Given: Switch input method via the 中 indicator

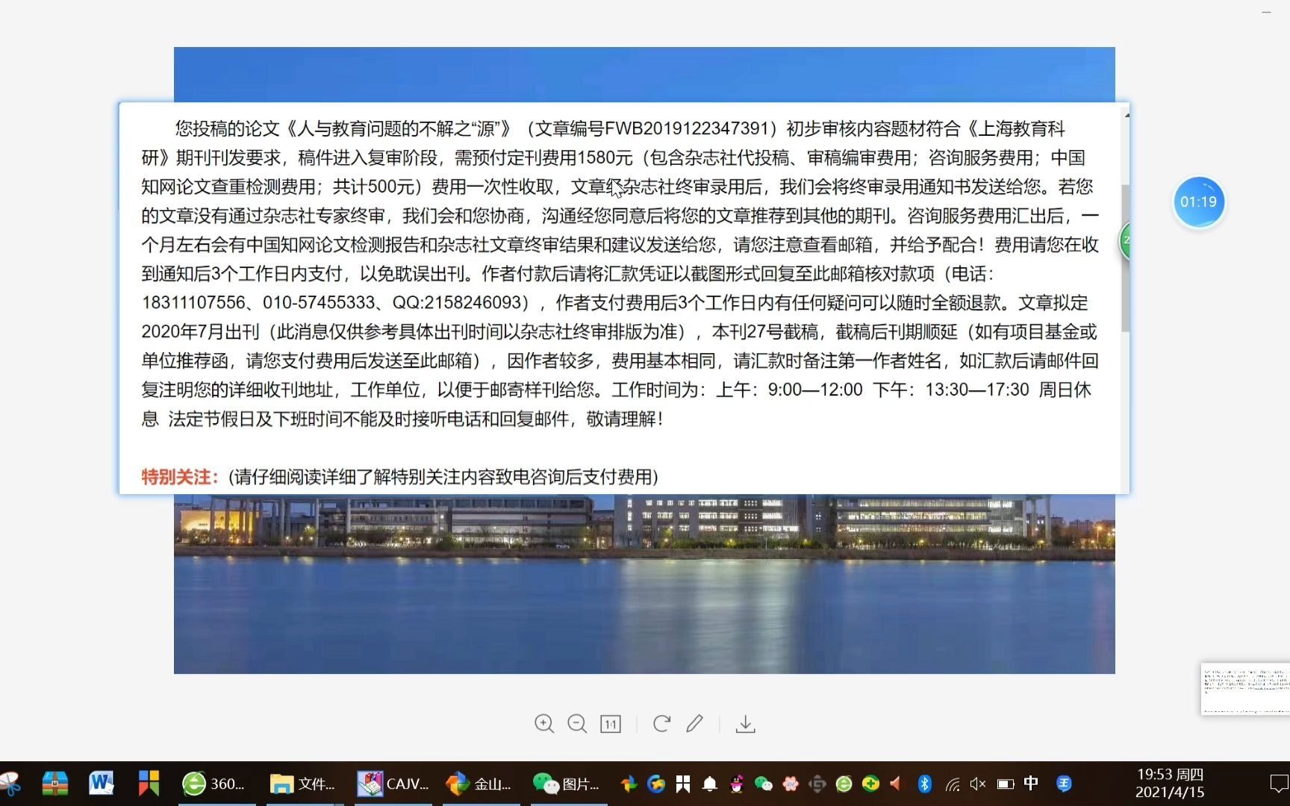Looking at the screenshot, I should click(1031, 784).
